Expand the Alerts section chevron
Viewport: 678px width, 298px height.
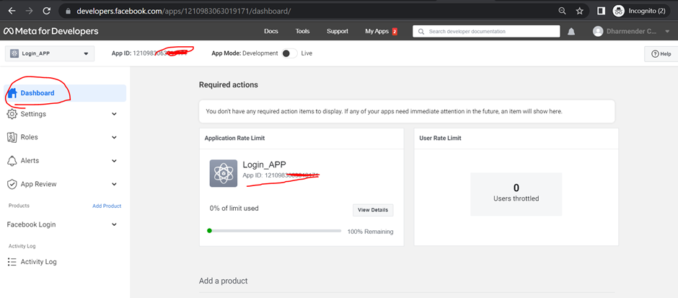[114, 161]
